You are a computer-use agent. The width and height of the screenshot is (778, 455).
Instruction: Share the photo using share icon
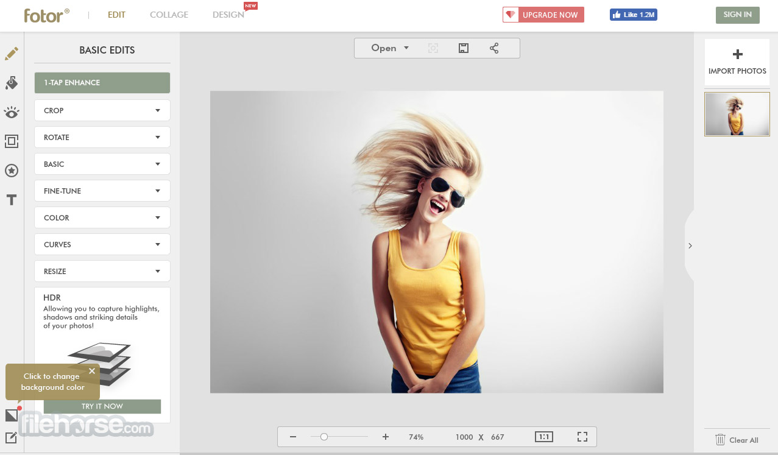[494, 48]
